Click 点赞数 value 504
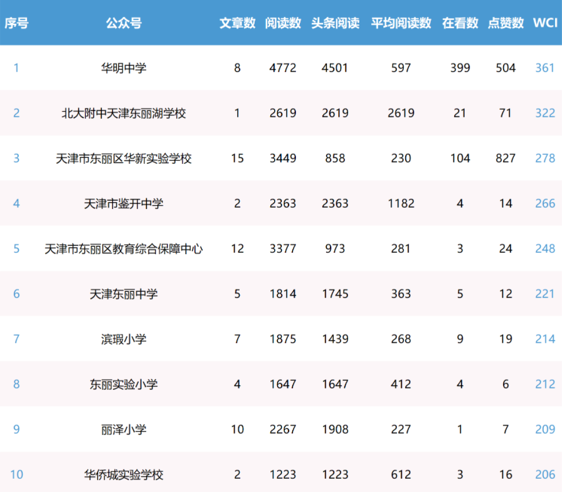The width and height of the screenshot is (562, 492). [x=506, y=68]
